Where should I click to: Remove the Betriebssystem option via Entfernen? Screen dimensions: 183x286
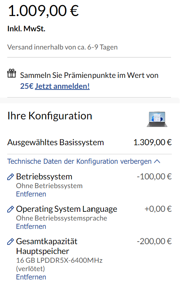point(31,194)
